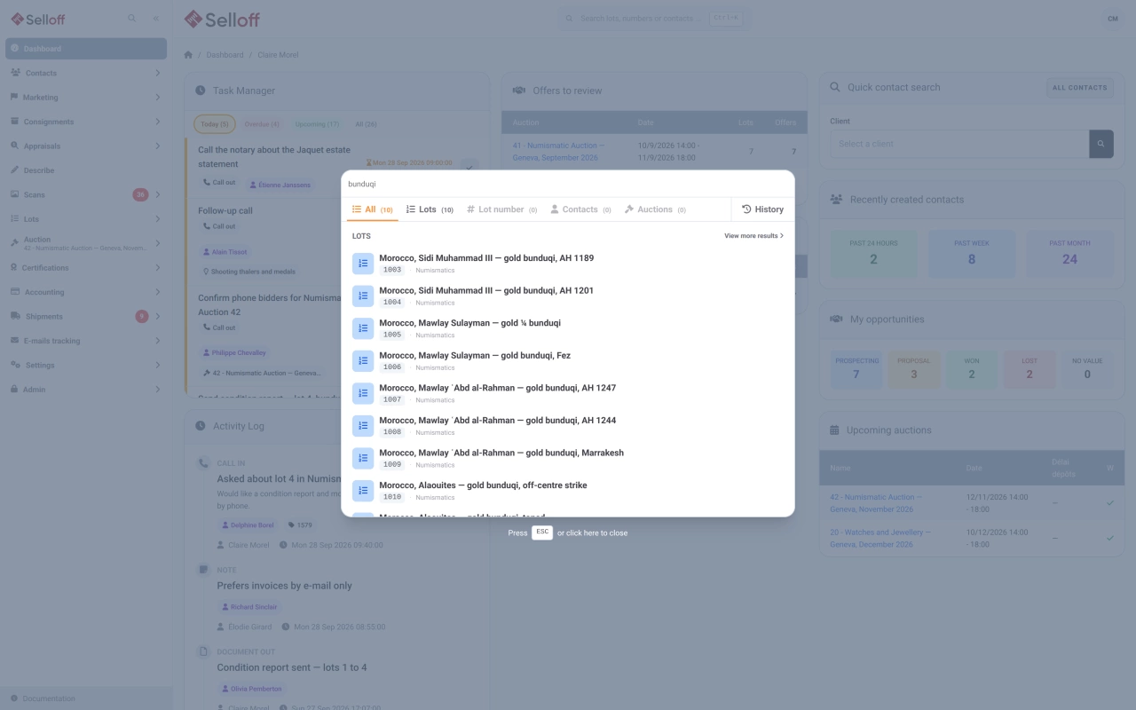
Task: Switch to the Auctions (0) search tab
Action: point(655,209)
